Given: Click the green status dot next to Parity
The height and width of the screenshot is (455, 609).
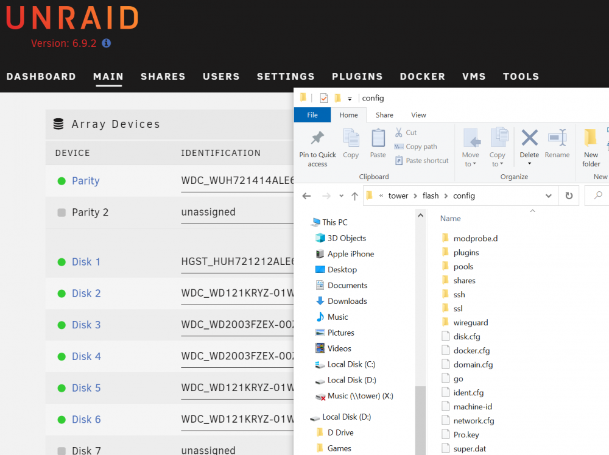Looking at the screenshot, I should [62, 181].
